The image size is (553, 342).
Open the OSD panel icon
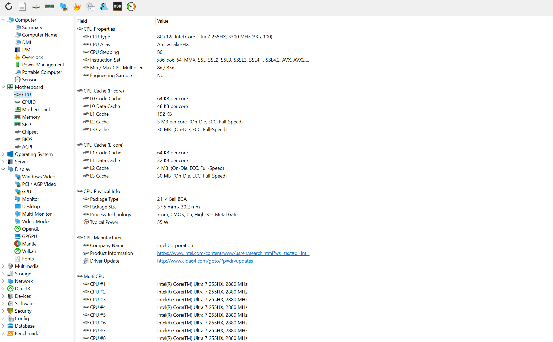[117, 6]
